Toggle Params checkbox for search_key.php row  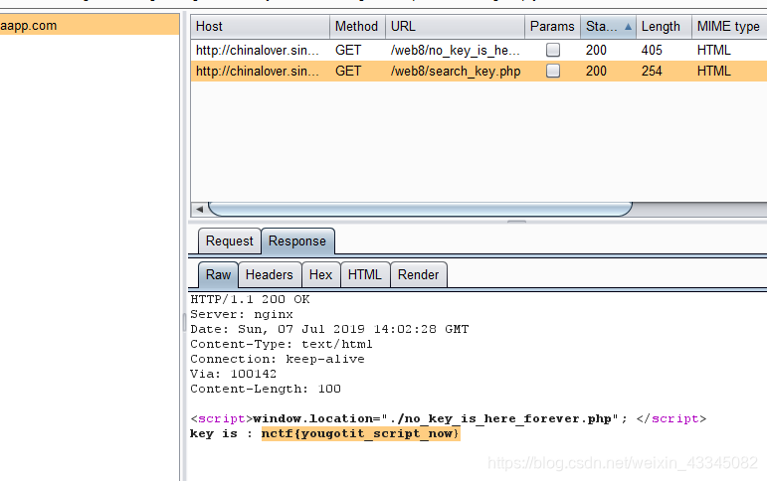pos(553,71)
